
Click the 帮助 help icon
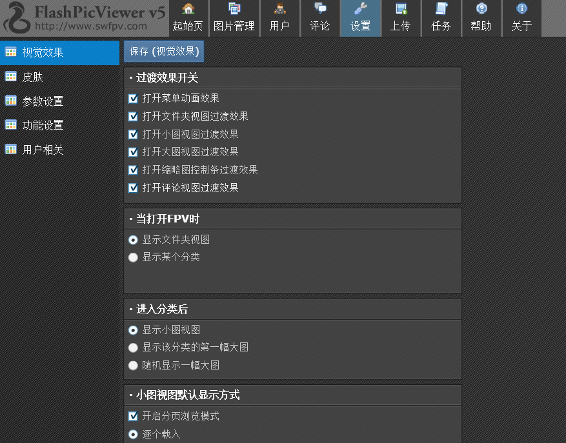[x=481, y=9]
